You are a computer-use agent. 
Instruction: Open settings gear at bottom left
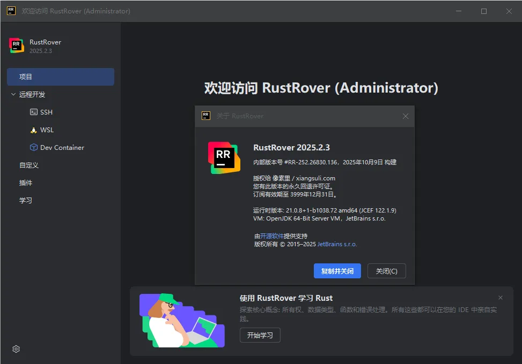pos(16,349)
